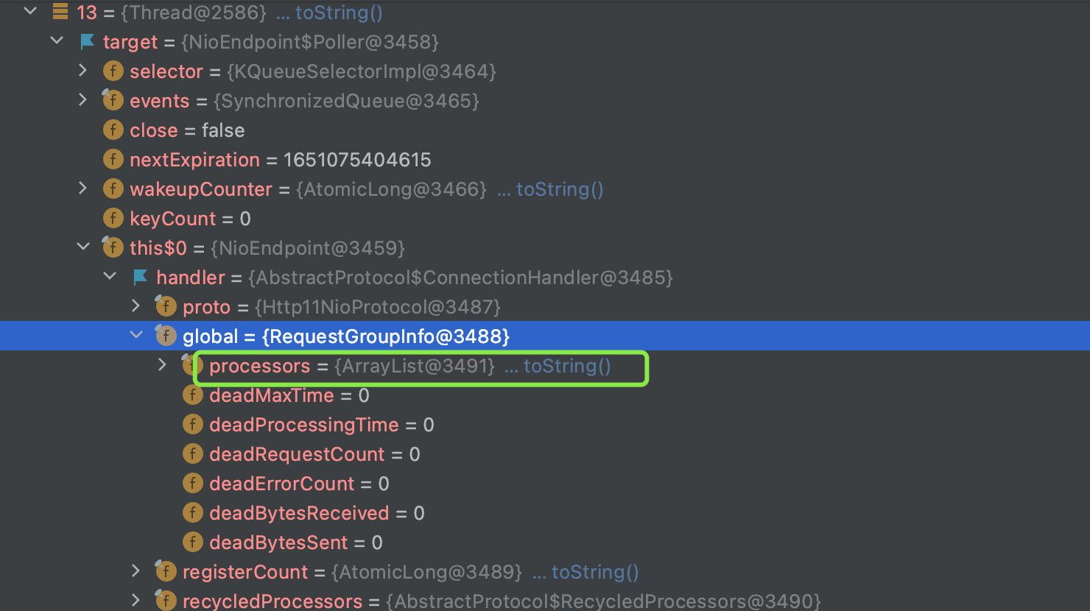This screenshot has width=1090, height=611.
Task: Click the thread stack icon of row 13
Action: [x=60, y=12]
